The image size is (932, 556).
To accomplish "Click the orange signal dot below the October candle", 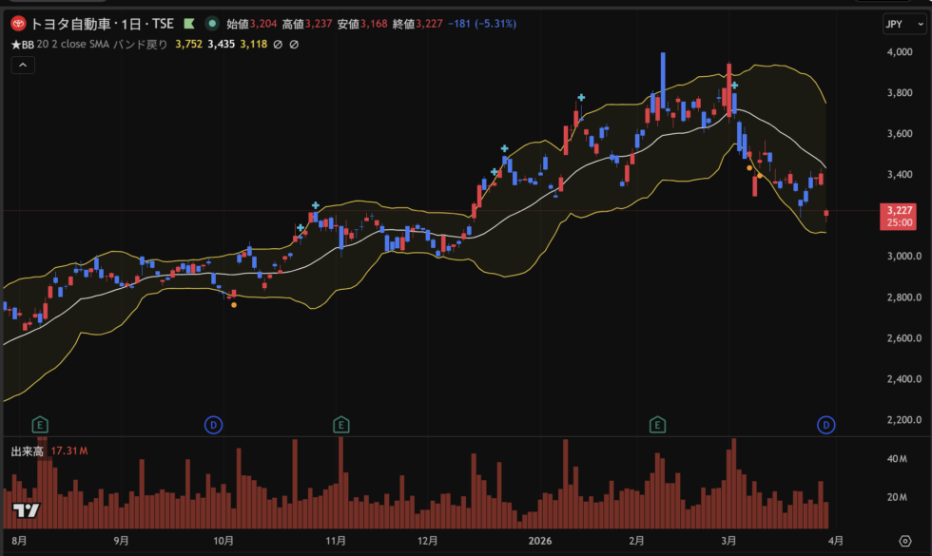I will click(234, 305).
